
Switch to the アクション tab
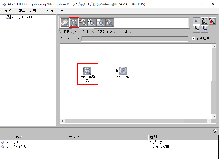click(x=104, y=31)
